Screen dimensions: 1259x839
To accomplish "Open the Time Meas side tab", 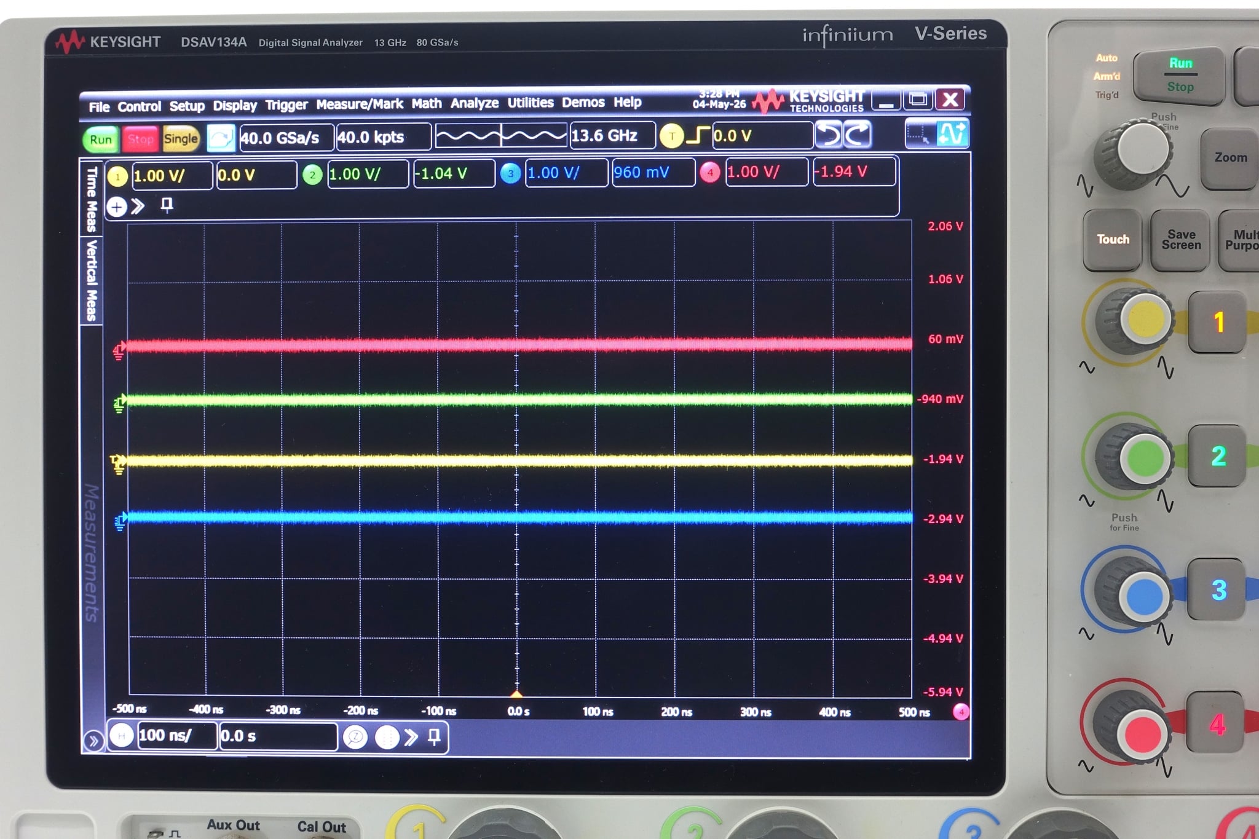I will tap(92, 198).
